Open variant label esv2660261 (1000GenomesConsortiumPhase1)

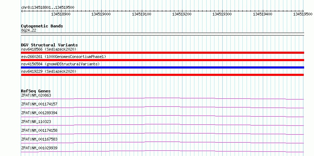pyautogui.click(x=64, y=57)
